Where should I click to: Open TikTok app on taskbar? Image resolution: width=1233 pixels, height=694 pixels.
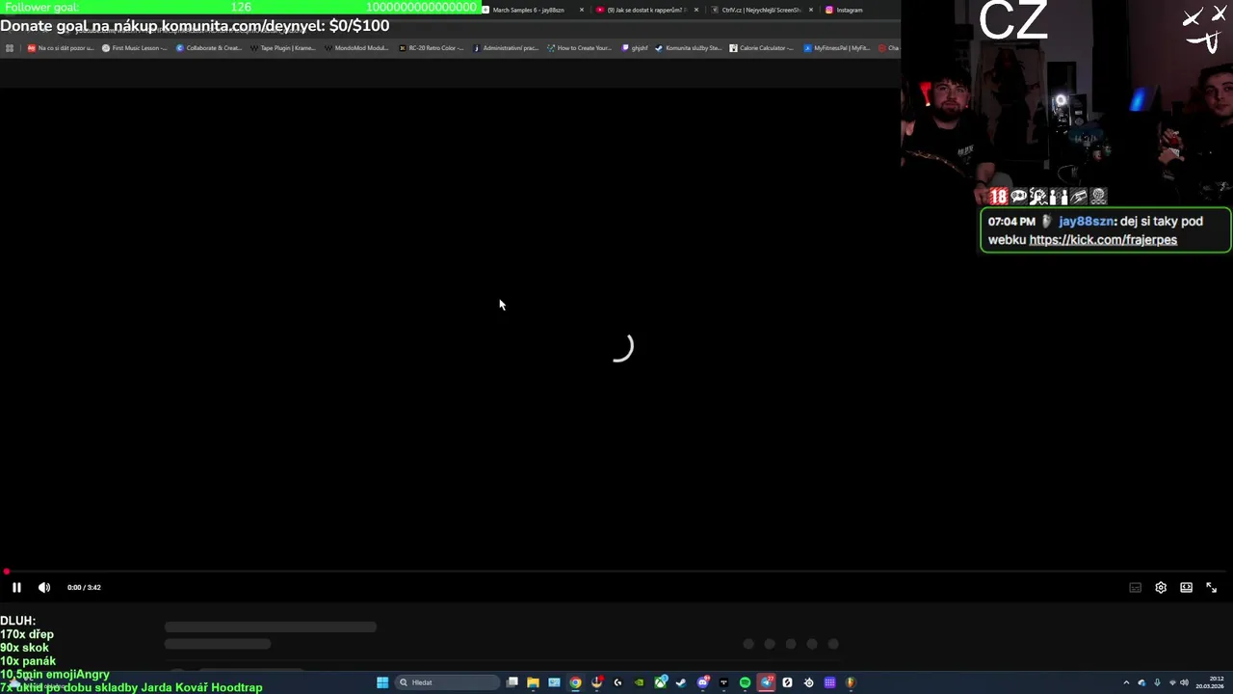723,682
